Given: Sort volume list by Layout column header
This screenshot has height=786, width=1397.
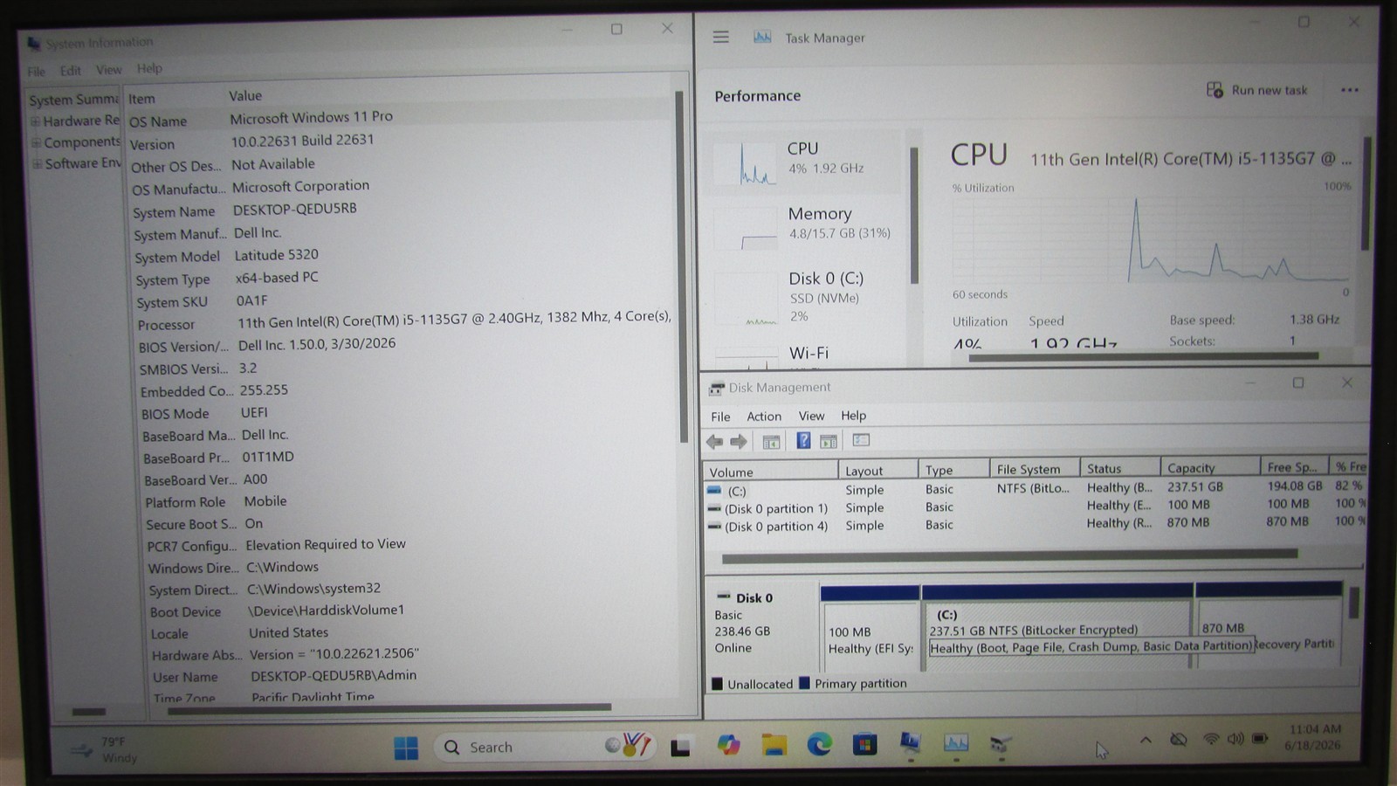Looking at the screenshot, I should pos(877,471).
